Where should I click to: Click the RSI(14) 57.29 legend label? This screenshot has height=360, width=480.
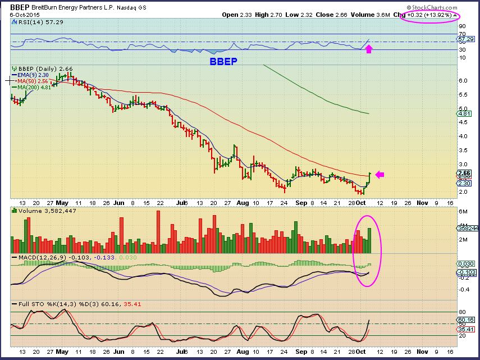[41, 22]
